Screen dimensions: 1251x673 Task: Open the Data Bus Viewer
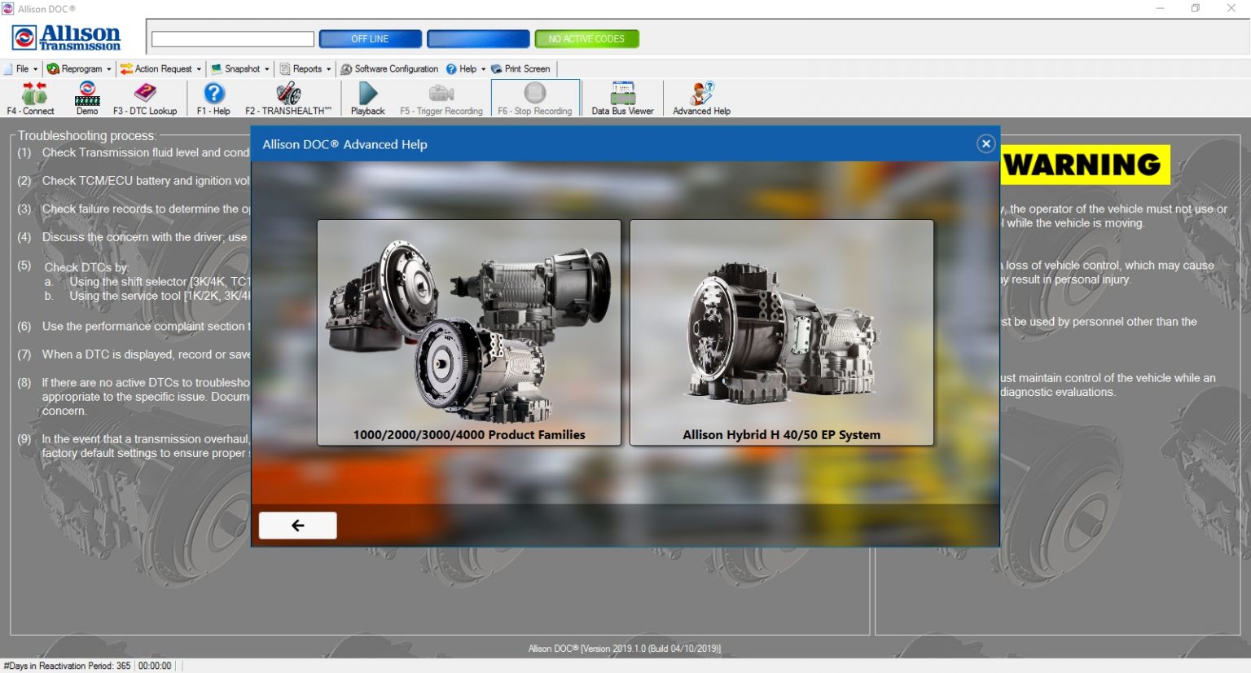pos(621,98)
